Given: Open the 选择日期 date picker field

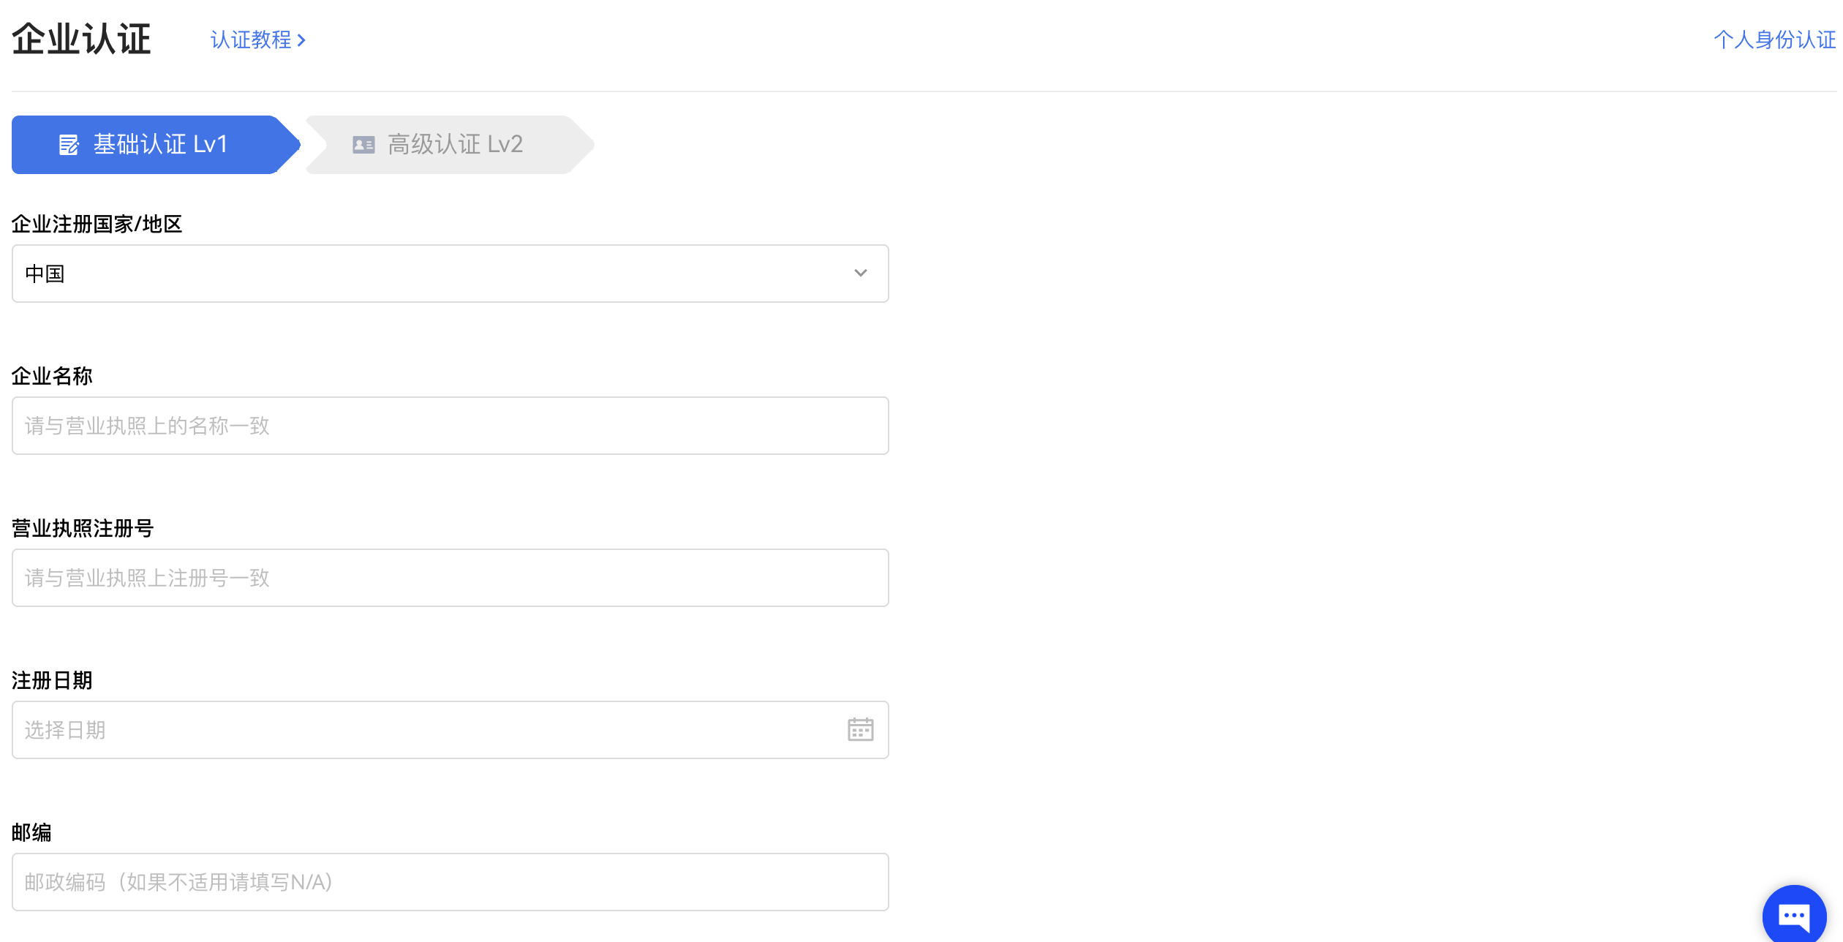Looking at the screenshot, I should tap(450, 730).
